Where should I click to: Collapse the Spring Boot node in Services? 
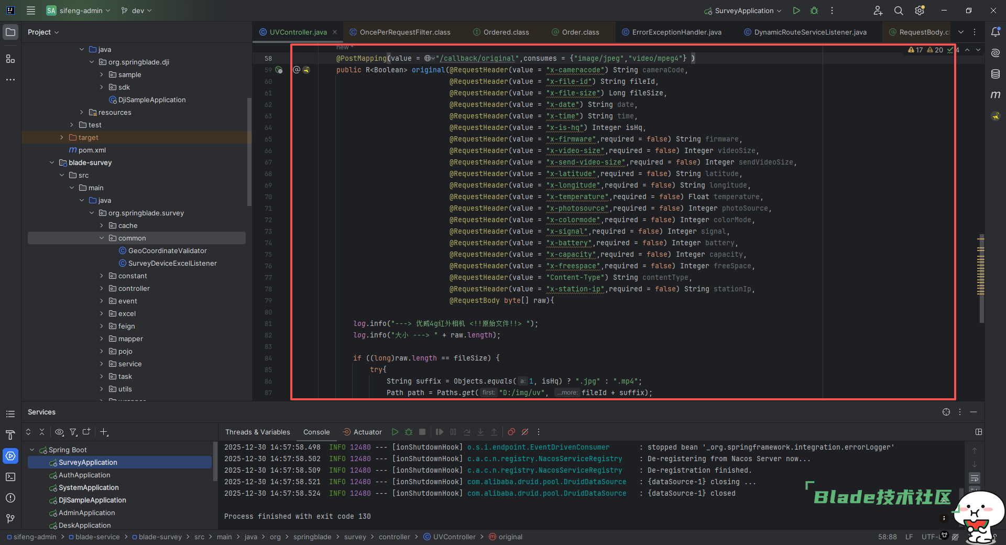[x=32, y=450]
